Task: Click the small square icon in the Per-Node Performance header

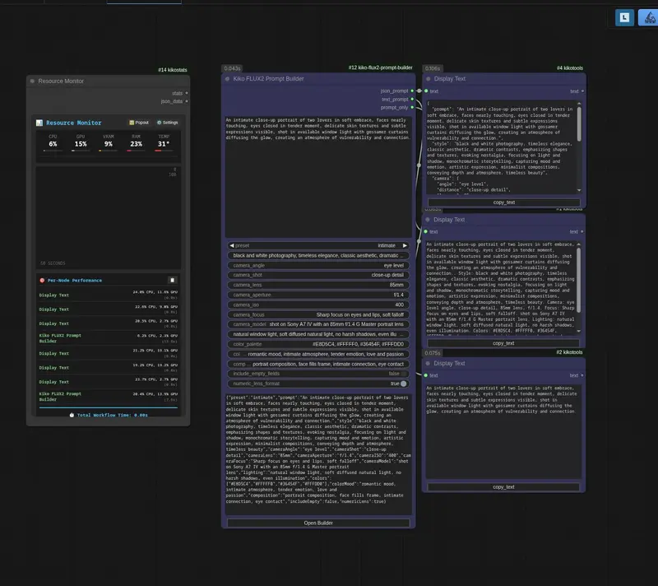Action: [x=173, y=281]
